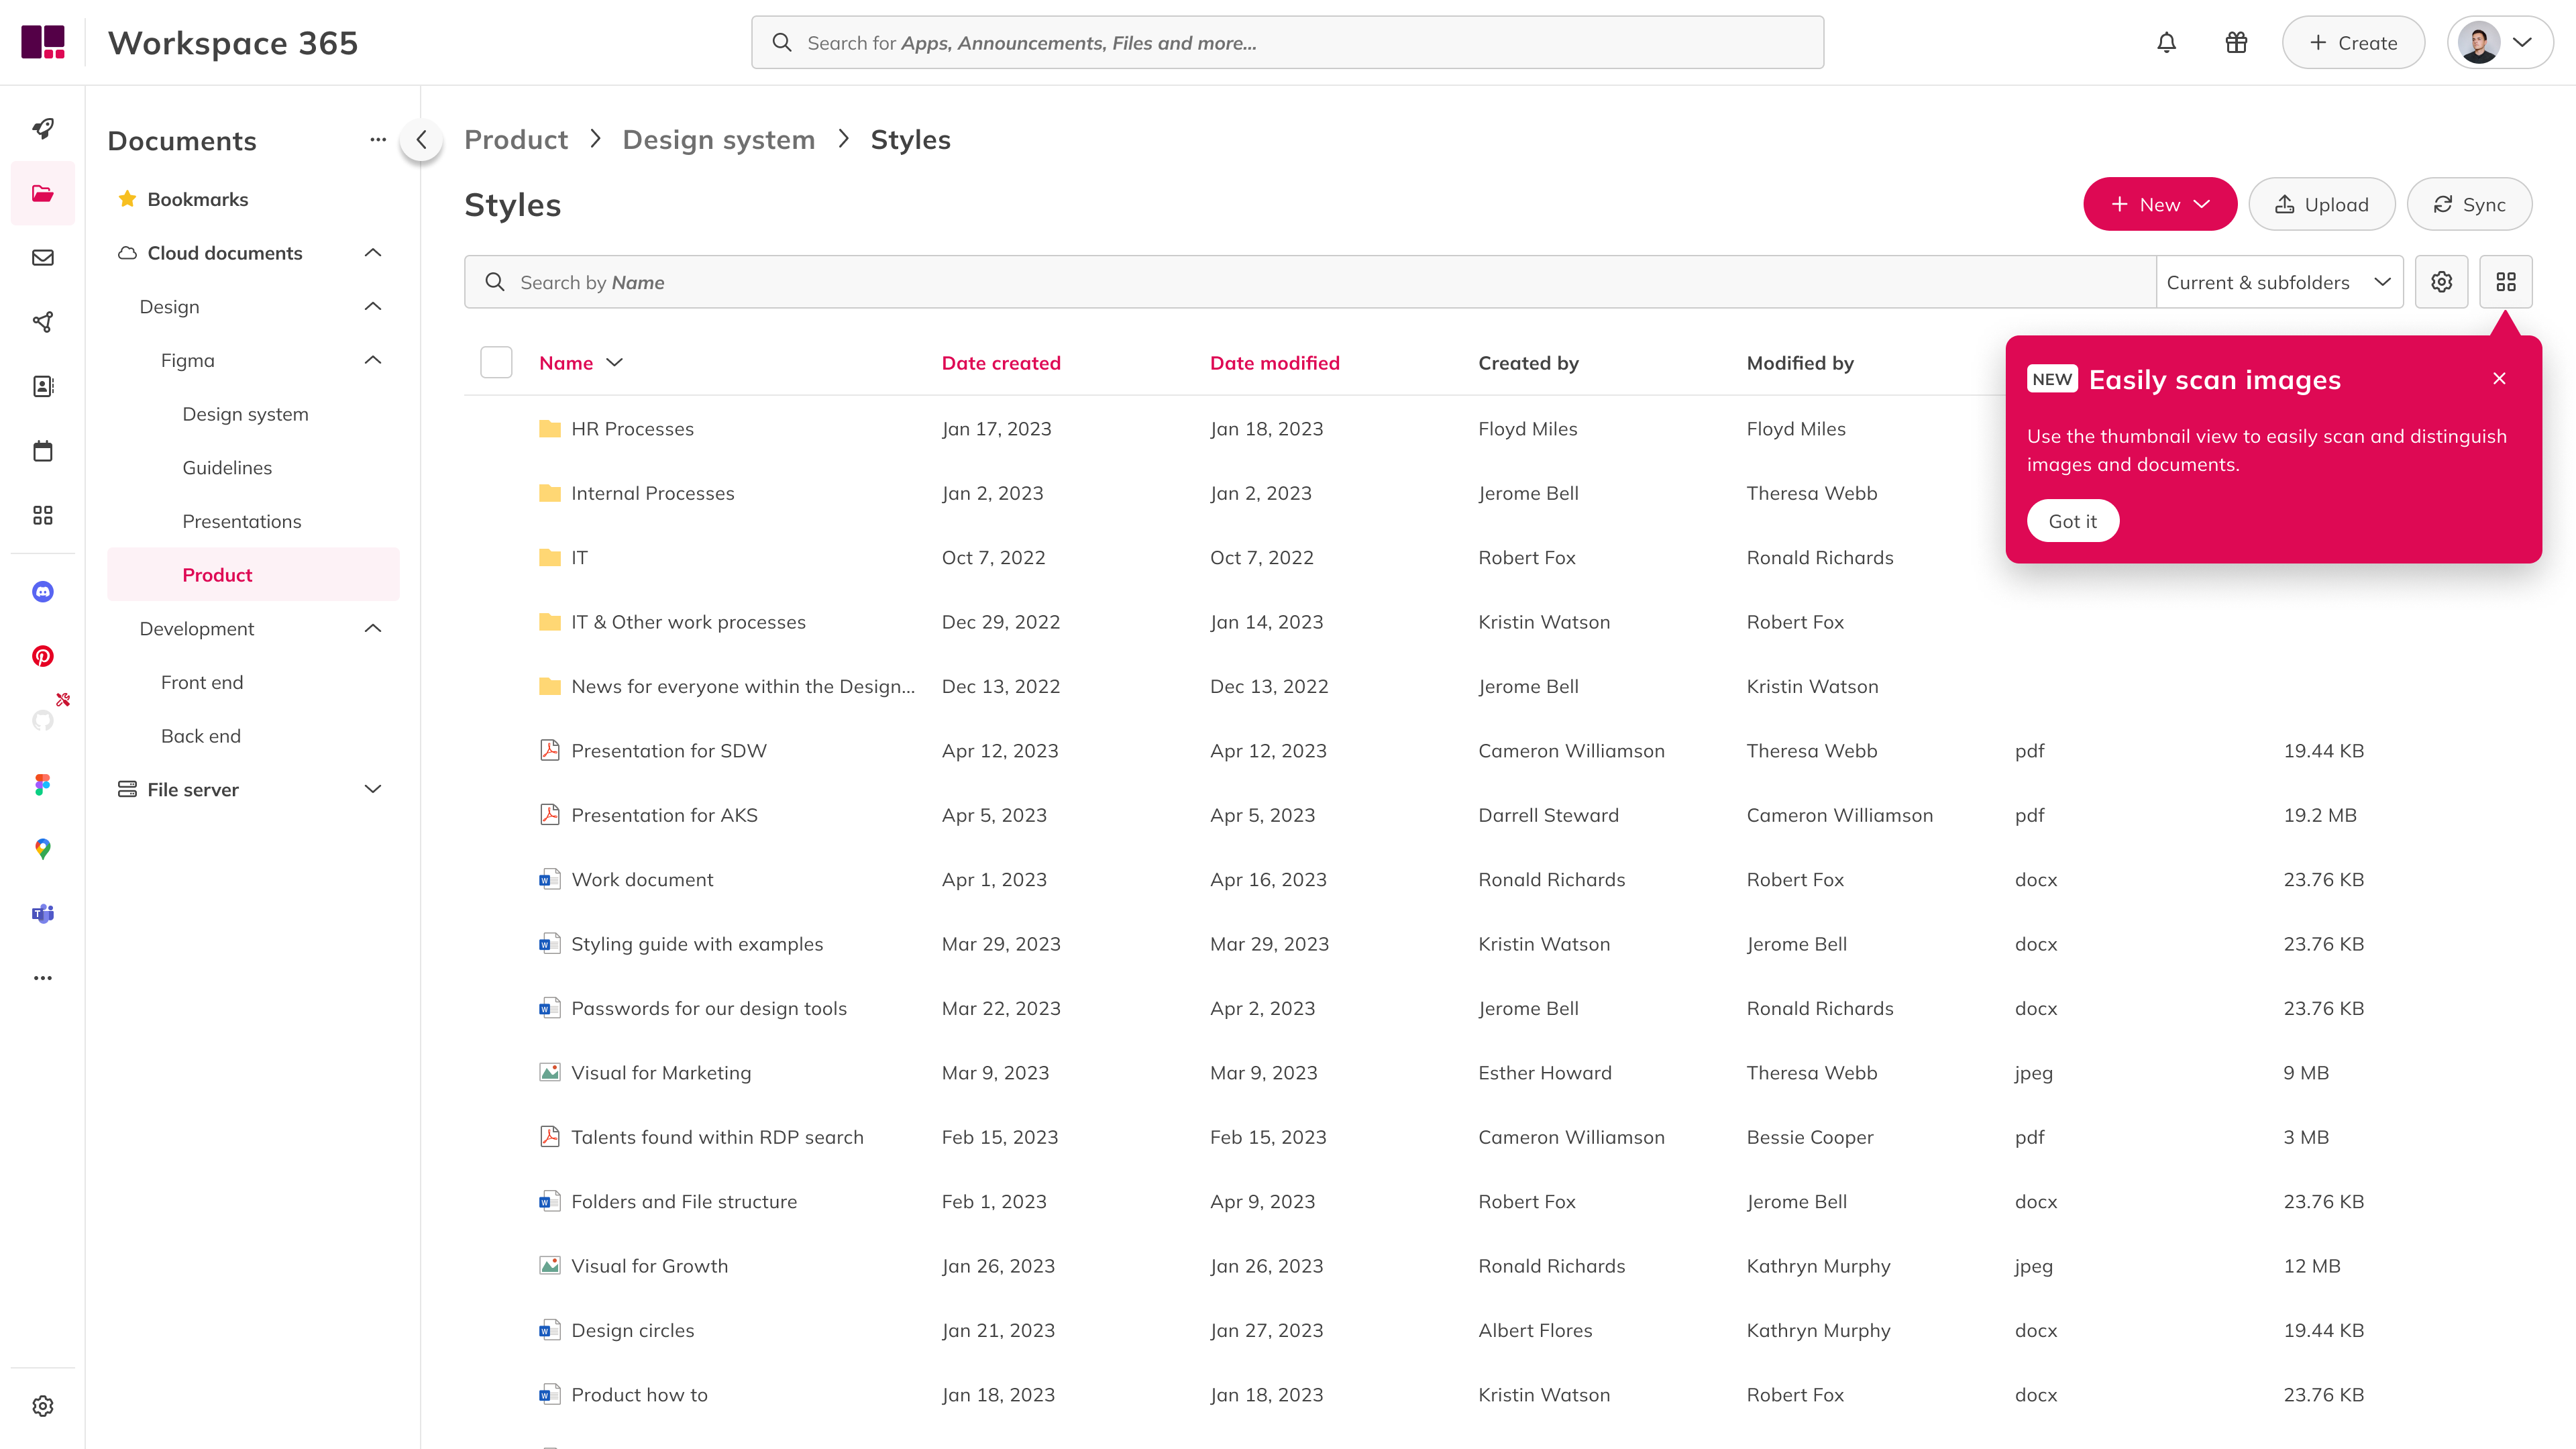Open the calendar icon in the sidebar
Screen dimensions: 2576x1449
42,450
